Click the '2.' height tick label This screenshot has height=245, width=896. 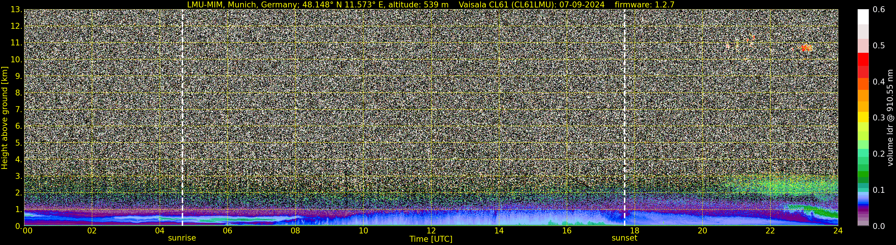click(x=18, y=193)
